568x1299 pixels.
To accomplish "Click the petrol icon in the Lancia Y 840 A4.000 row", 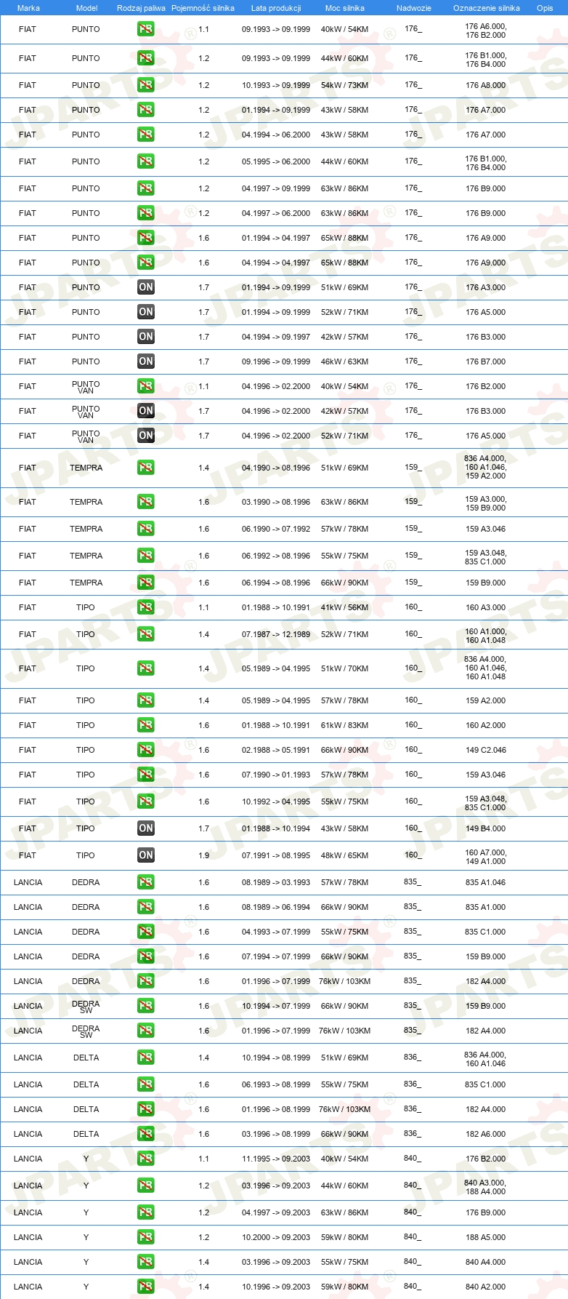I will pos(146,1262).
